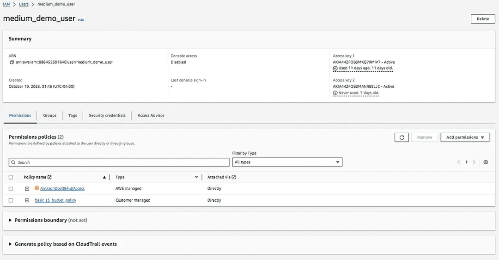Image resolution: width=499 pixels, height=260 pixels.
Task: Switch to the Tags tab
Action: (x=73, y=115)
